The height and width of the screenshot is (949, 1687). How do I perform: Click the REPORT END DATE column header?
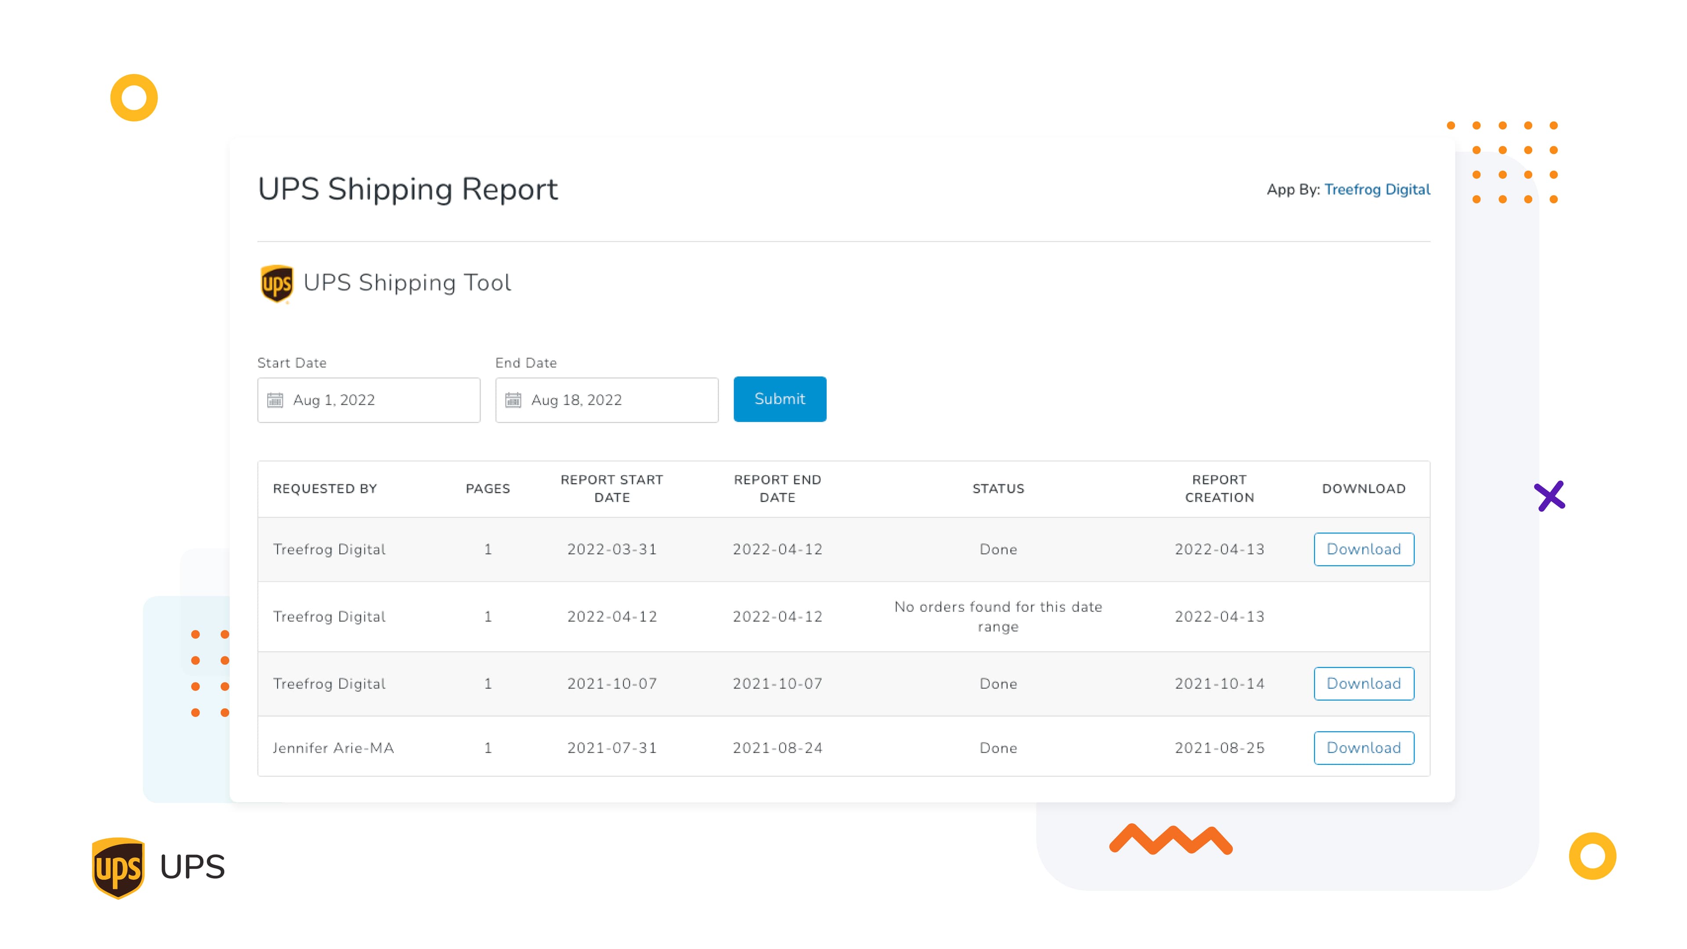click(x=777, y=489)
